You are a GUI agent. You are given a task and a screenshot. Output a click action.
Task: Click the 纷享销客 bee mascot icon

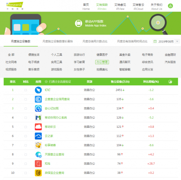pos(38,145)
